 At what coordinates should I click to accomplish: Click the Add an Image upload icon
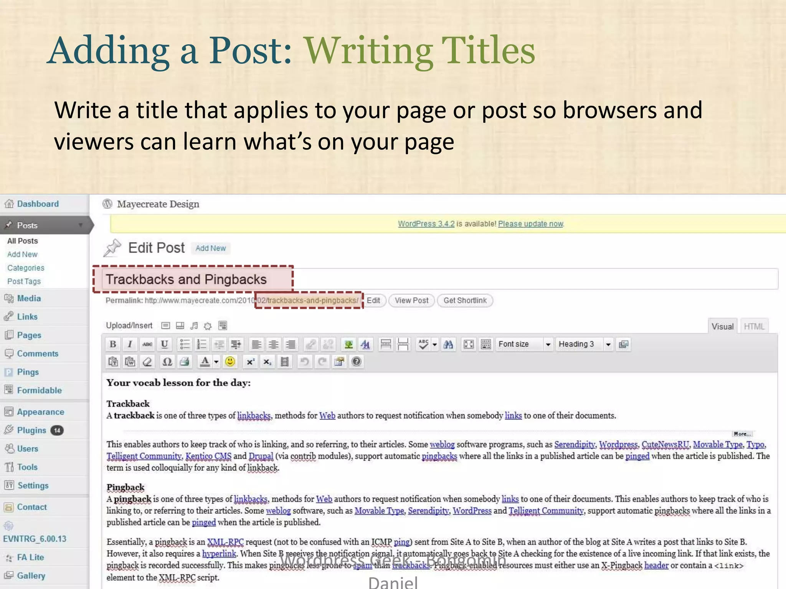click(x=165, y=326)
